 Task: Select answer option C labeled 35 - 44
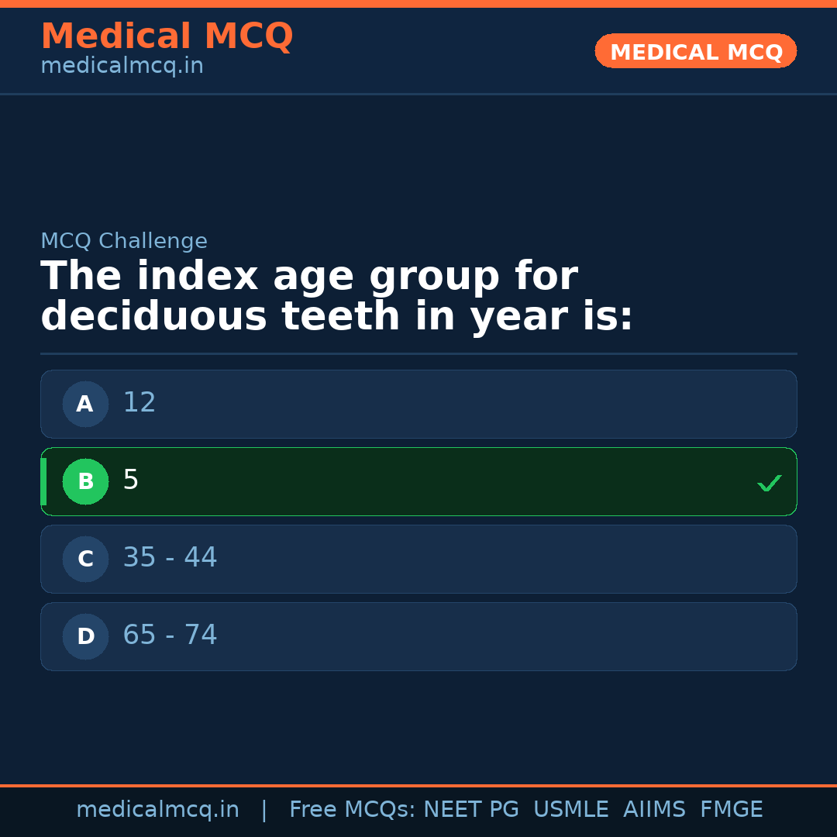(x=418, y=559)
